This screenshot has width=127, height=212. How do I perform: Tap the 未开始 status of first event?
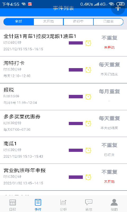tap(109, 47)
